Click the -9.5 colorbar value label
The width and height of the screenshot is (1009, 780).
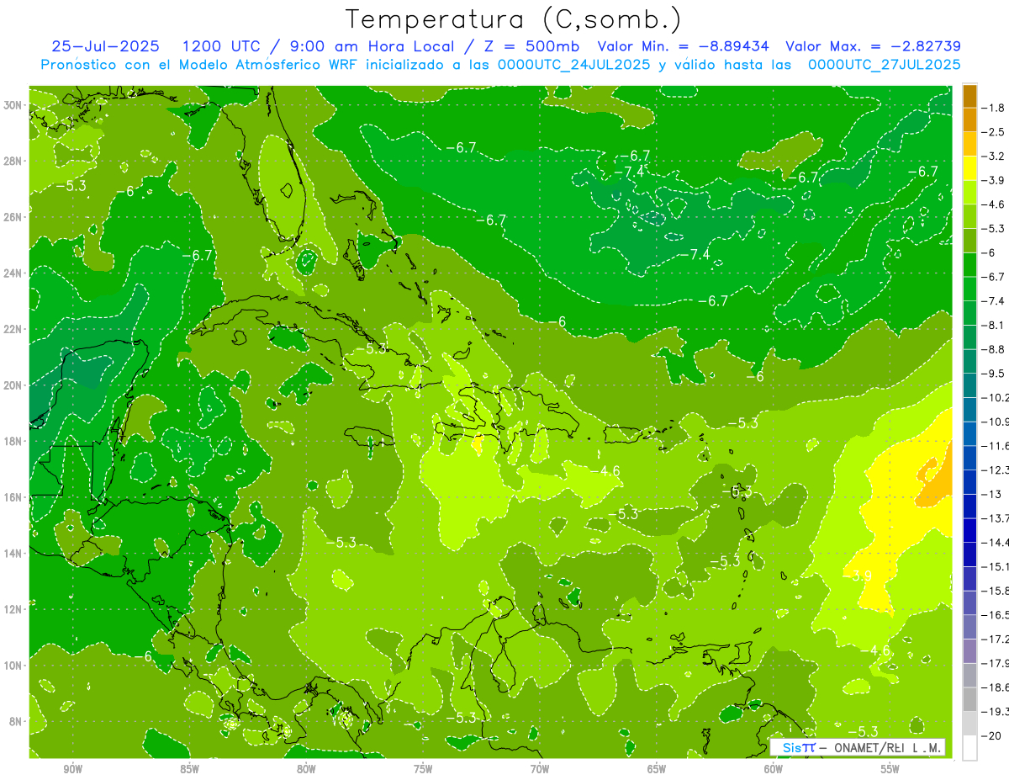[x=994, y=373]
